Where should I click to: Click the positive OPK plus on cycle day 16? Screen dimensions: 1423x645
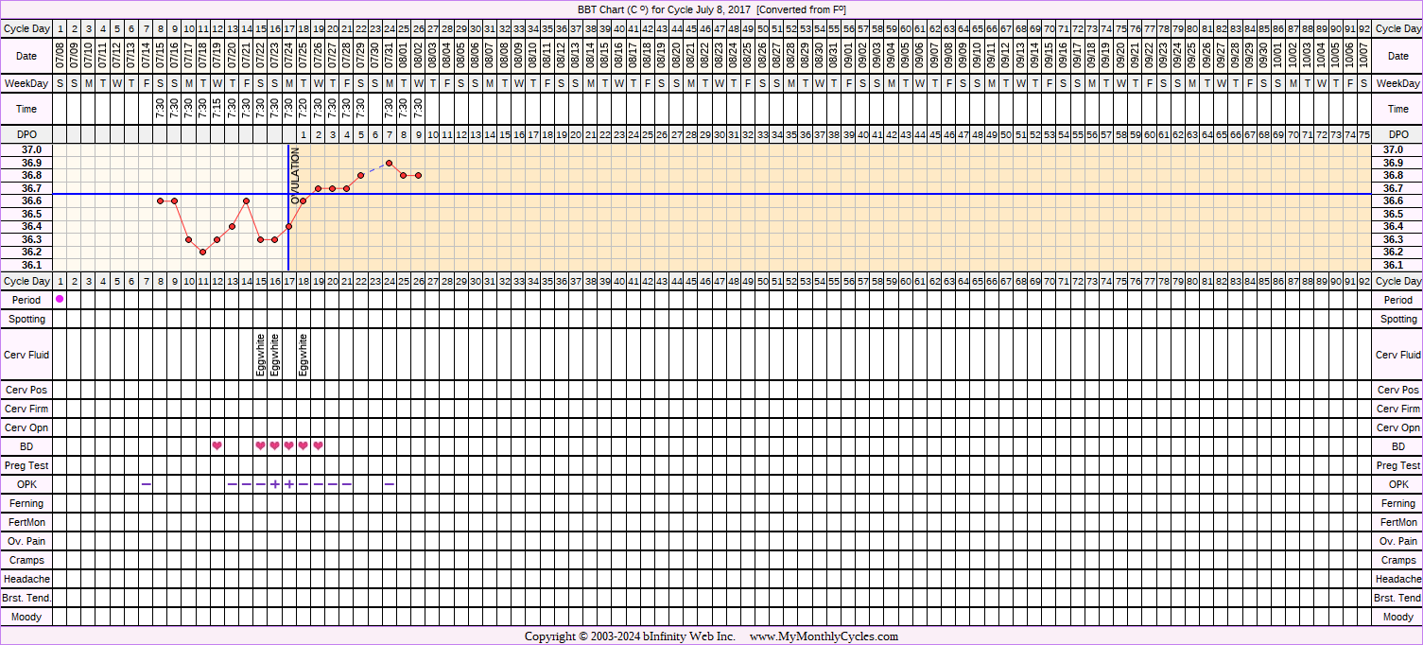(275, 484)
